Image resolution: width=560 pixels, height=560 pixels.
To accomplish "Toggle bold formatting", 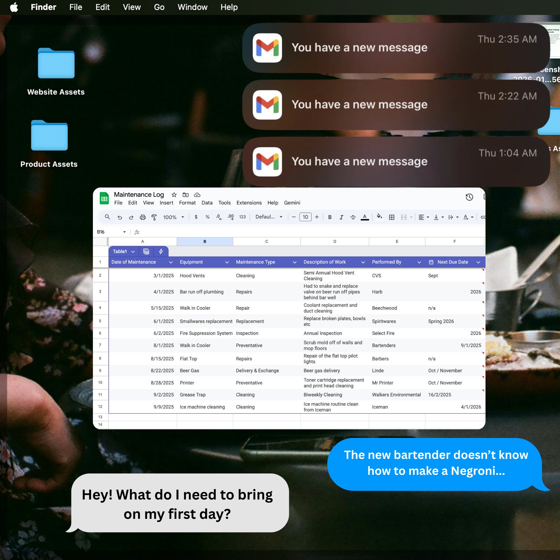I will [330, 217].
